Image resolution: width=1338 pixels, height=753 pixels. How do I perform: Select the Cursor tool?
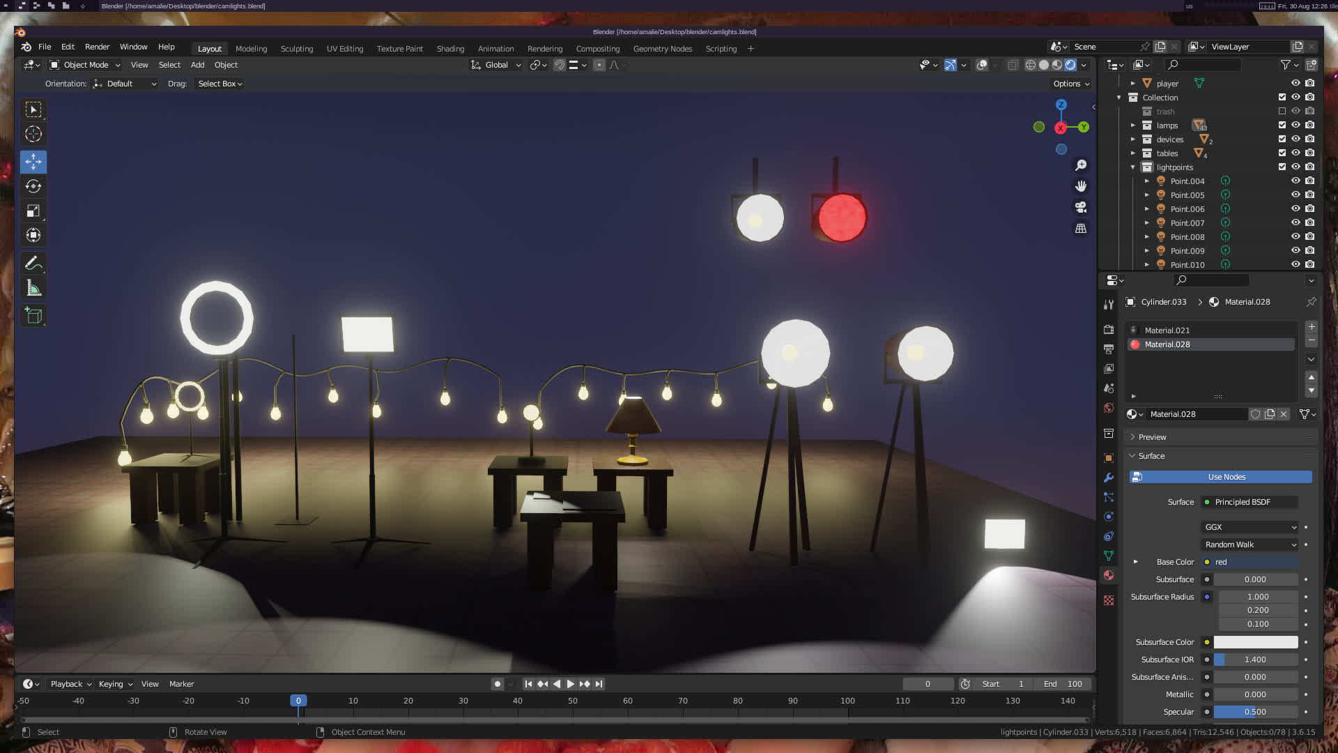(x=33, y=134)
